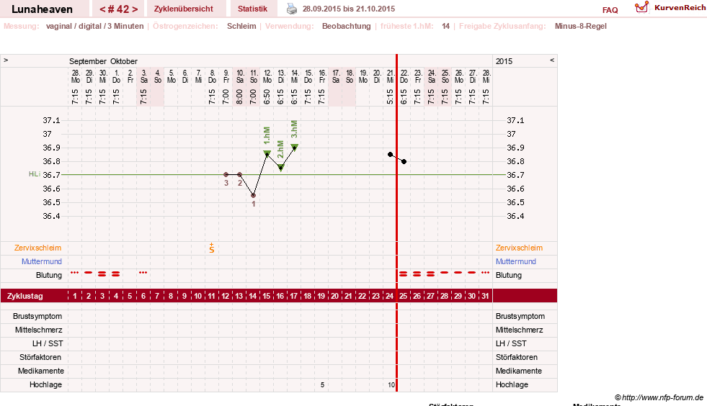
Task: Click the temperature point labeled 3
Action: pyautogui.click(x=226, y=174)
